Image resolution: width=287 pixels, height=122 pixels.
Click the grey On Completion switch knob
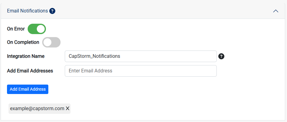click(x=47, y=42)
